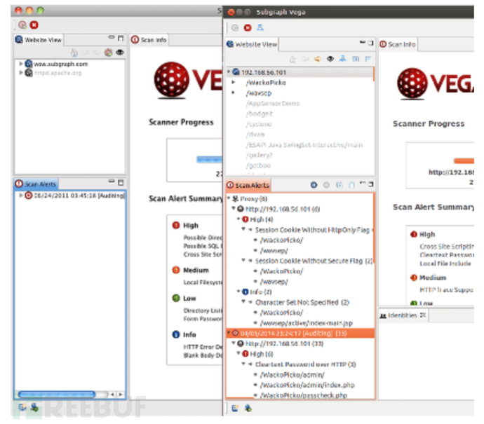
Task: Maximize the front window's Website View panel
Action: pyautogui.click(x=371, y=43)
